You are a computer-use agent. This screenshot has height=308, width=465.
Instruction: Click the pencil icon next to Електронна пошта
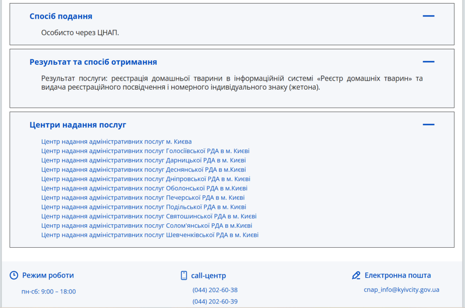356,275
